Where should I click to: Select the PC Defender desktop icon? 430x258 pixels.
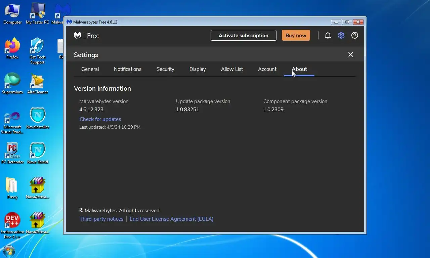12,154
